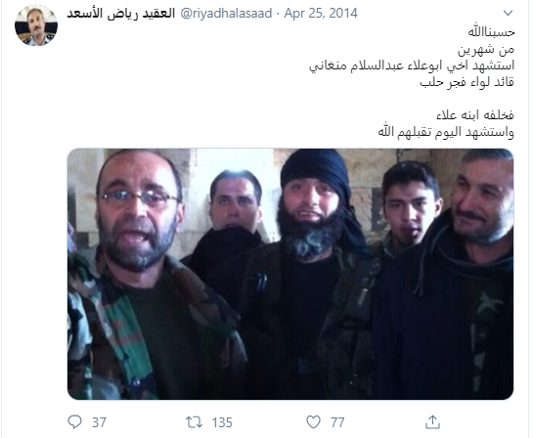This screenshot has width=533, height=438.
Task: Click the Apr 25, 2014 timestamp
Action: pos(321,14)
